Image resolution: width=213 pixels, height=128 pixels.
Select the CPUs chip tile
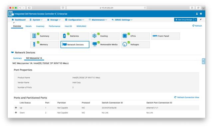pos(135,36)
